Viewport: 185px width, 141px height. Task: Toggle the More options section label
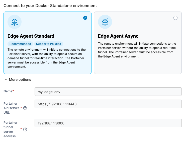[20, 80]
